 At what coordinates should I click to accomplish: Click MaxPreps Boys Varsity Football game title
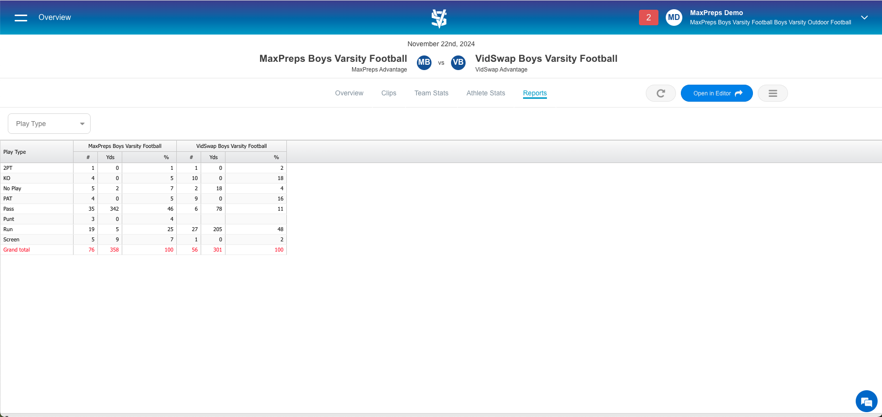click(333, 58)
